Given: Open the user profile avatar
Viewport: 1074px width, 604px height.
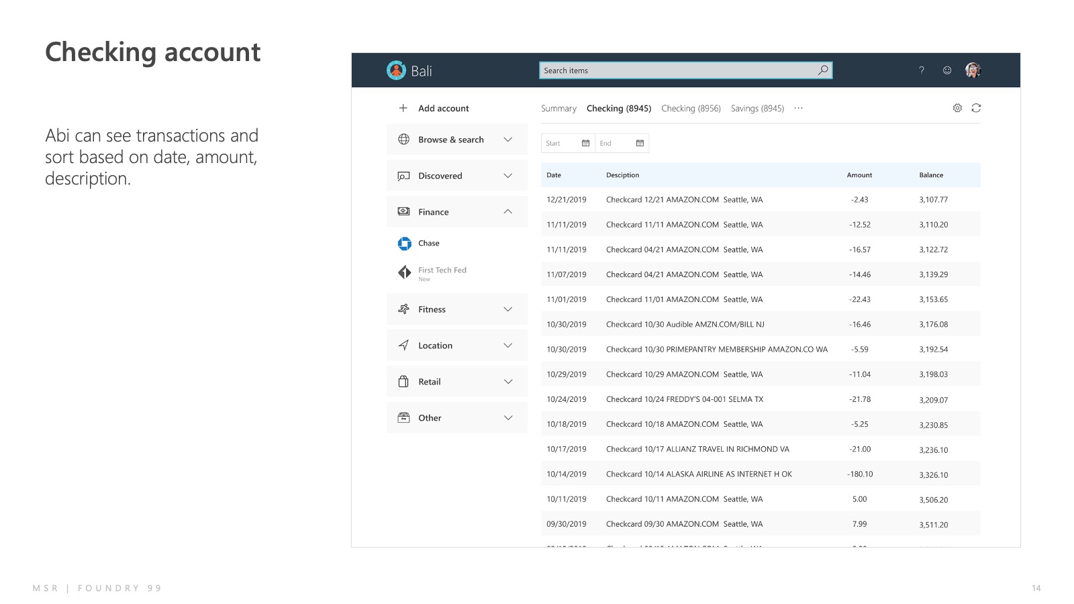Looking at the screenshot, I should [973, 70].
